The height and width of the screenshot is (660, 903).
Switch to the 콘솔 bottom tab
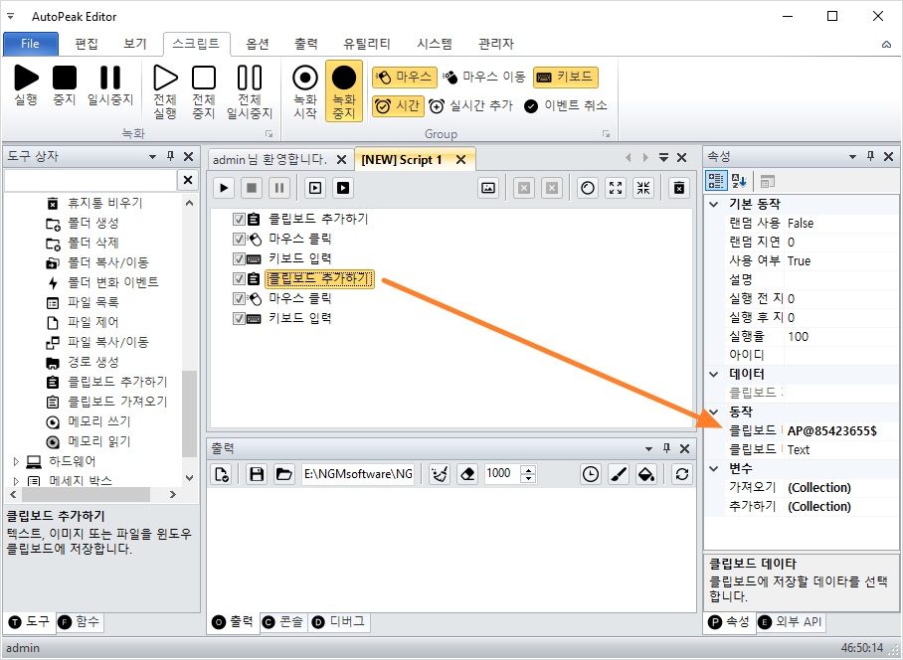click(x=282, y=622)
